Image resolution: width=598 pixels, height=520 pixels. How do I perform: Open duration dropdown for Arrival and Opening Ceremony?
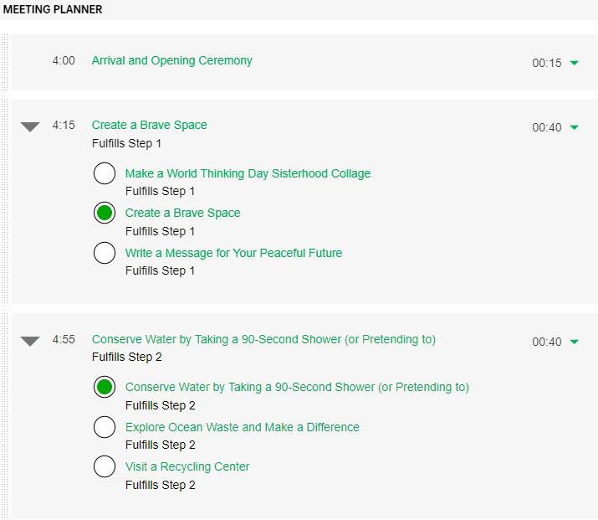click(x=574, y=63)
